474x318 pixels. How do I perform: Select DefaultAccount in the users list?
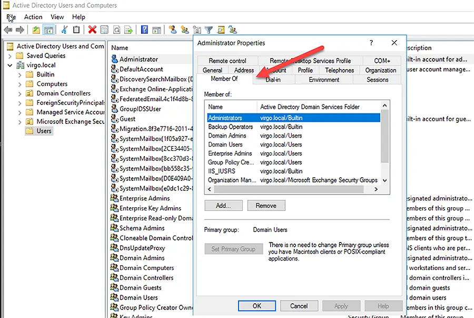141,69
